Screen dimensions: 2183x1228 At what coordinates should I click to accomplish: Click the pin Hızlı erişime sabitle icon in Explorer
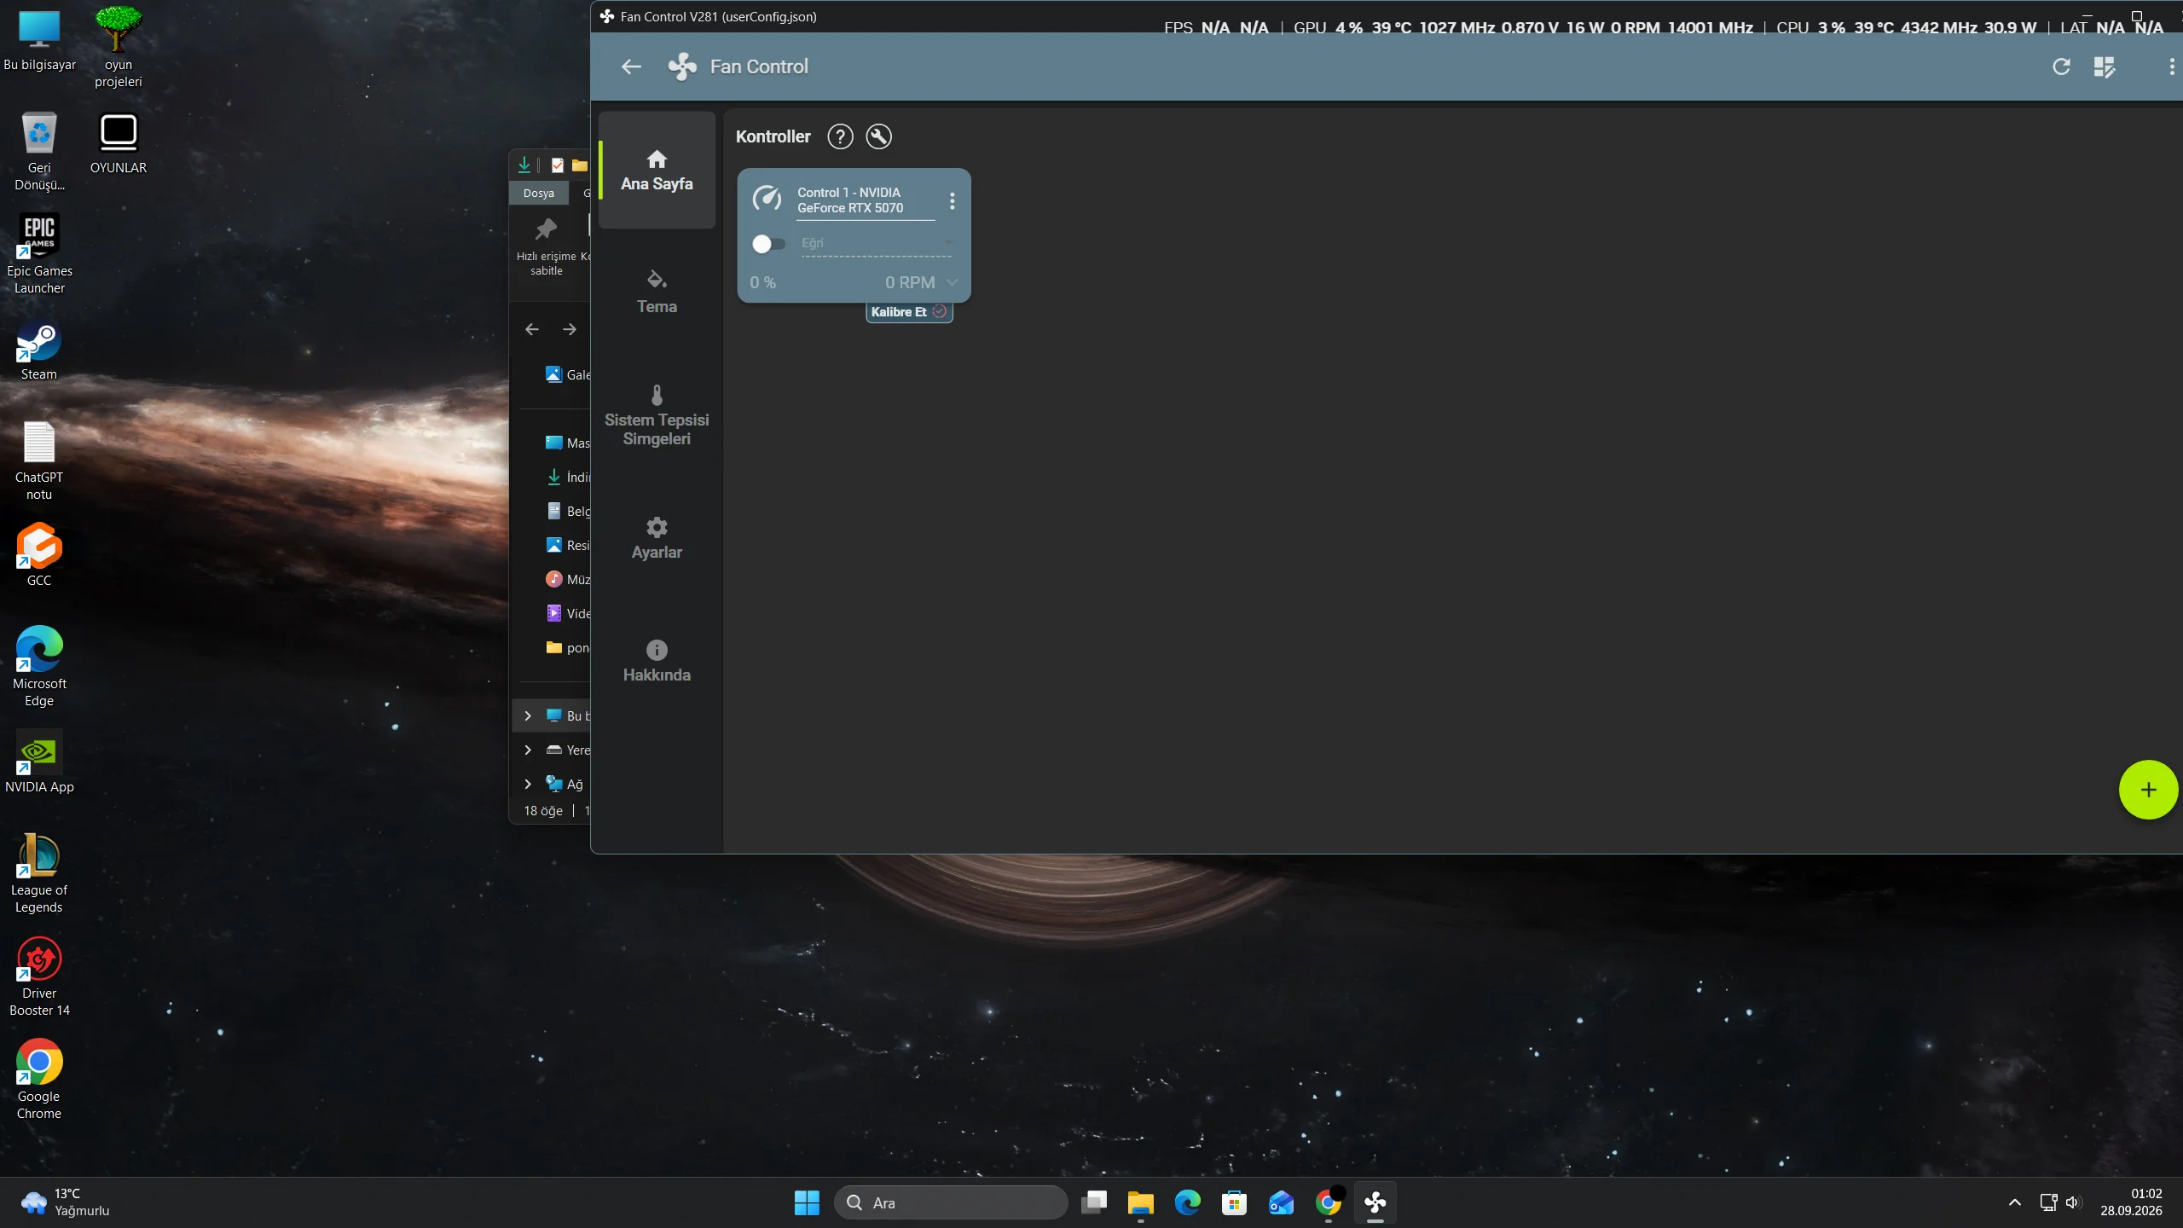point(546,247)
